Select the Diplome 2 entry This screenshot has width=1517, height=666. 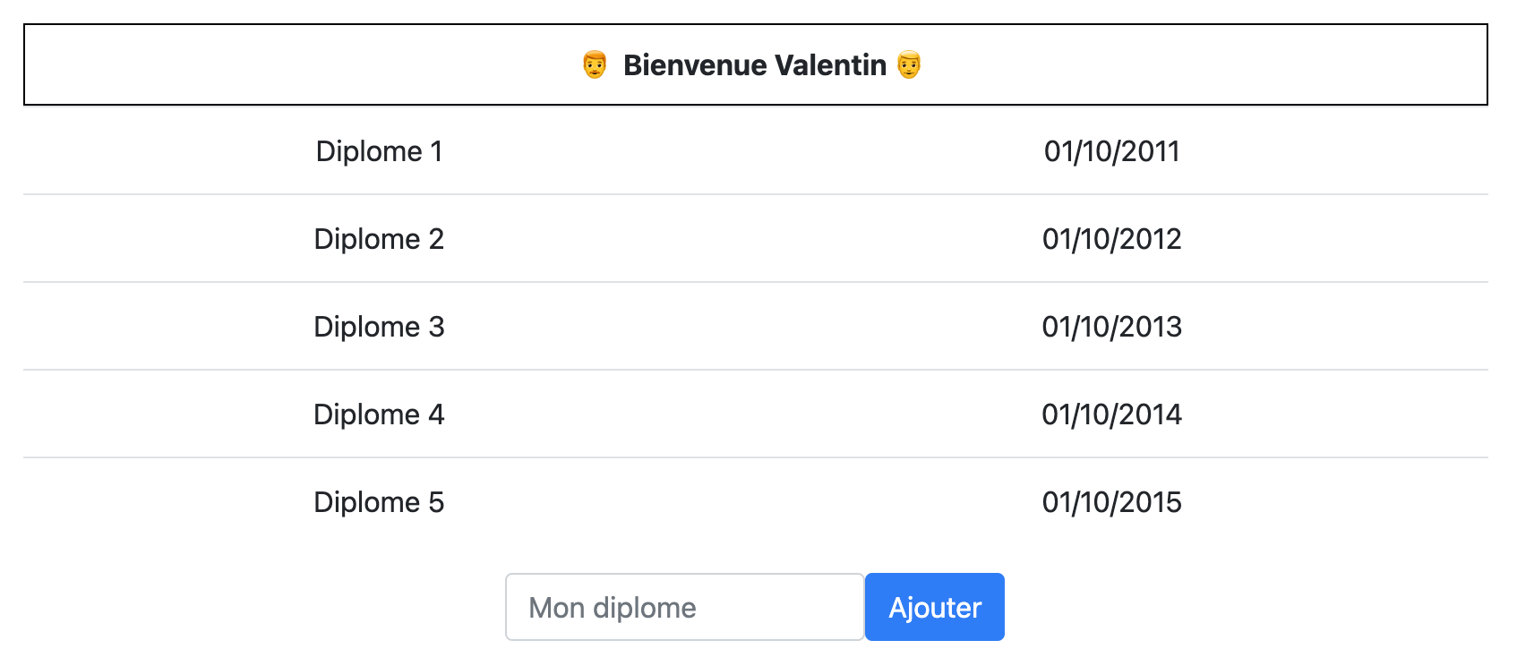click(x=379, y=239)
